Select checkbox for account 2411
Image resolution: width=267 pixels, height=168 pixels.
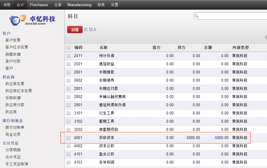68,56
